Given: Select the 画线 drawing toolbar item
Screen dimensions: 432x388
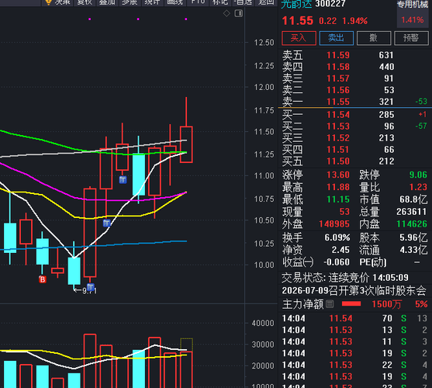Looking at the screenshot, I should click(175, 2).
